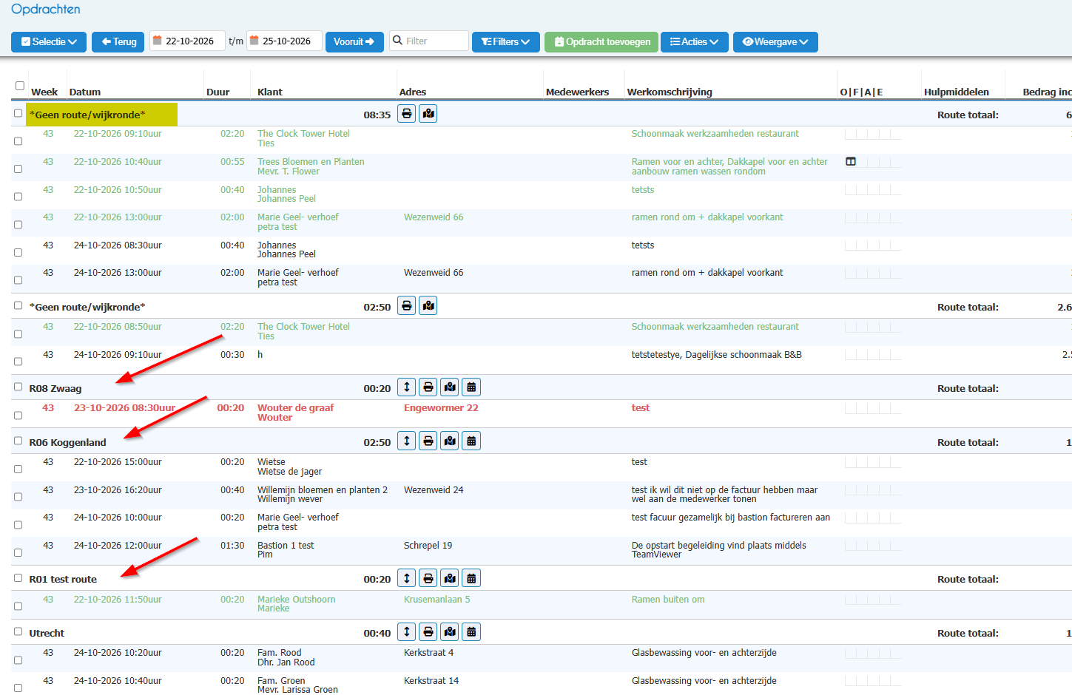
Task: Show map for the 02:50 Geen route group
Action: 428,306
